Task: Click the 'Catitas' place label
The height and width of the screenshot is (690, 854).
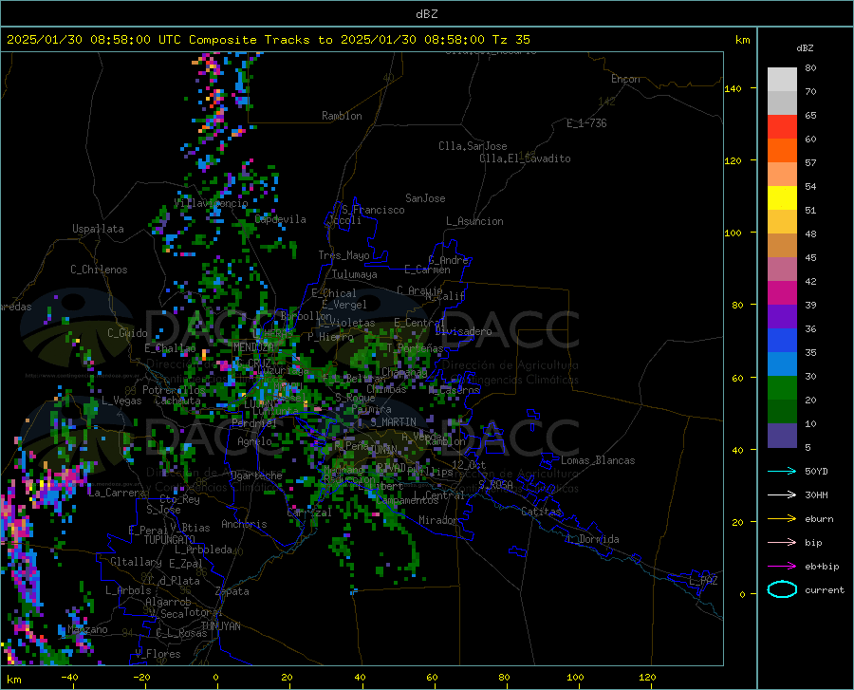Action: pos(541,512)
